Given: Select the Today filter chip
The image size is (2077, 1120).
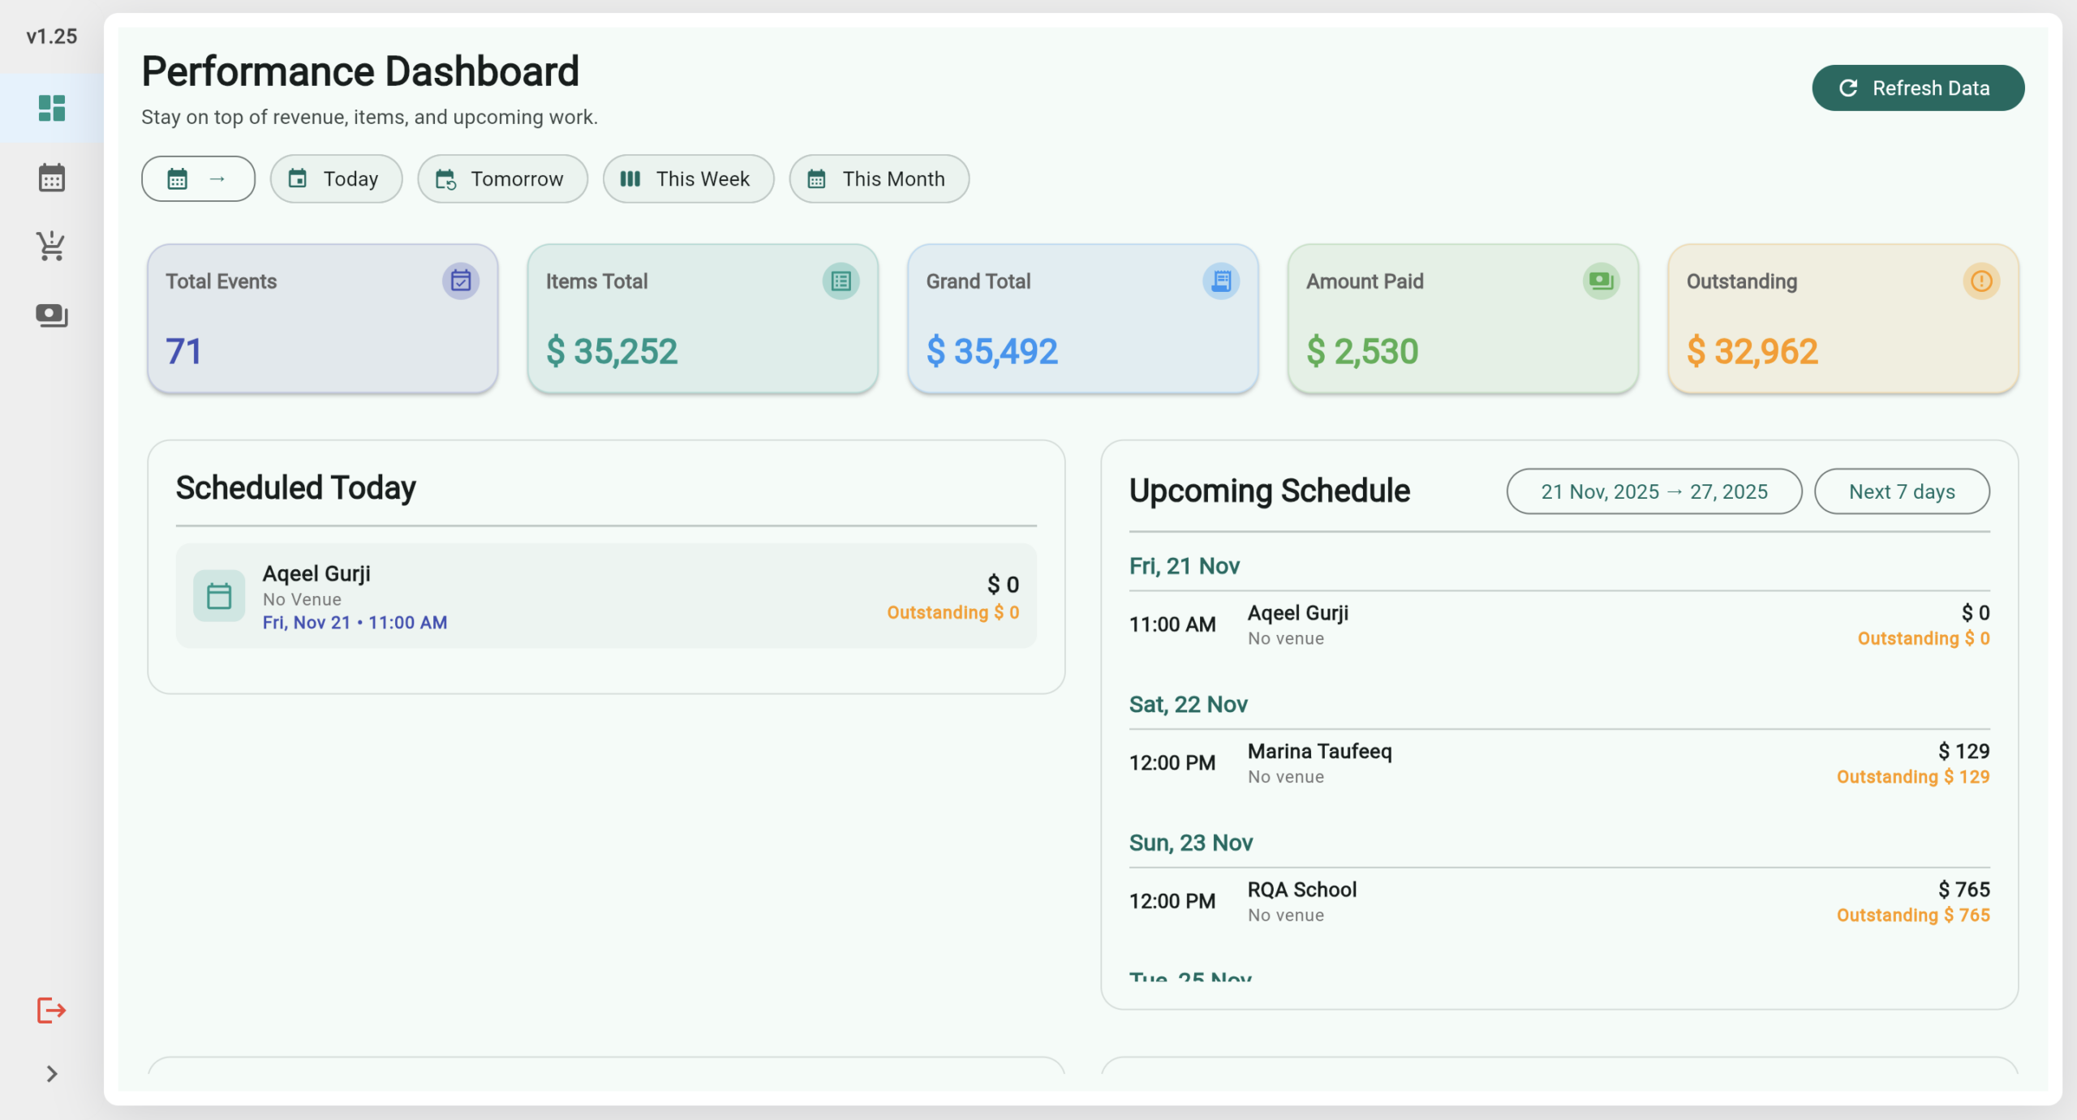Looking at the screenshot, I should pos(336,178).
